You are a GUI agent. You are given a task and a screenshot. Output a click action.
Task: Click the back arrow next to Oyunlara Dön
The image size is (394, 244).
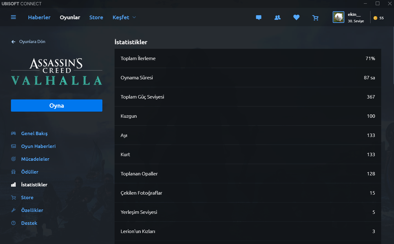13,42
